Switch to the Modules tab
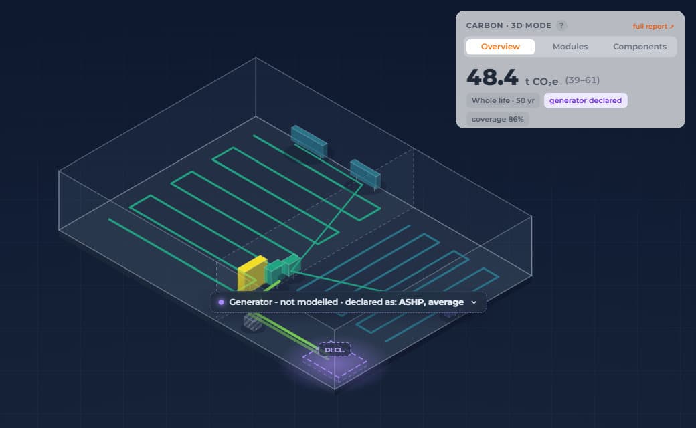Image resolution: width=696 pixels, height=428 pixels. click(x=570, y=47)
